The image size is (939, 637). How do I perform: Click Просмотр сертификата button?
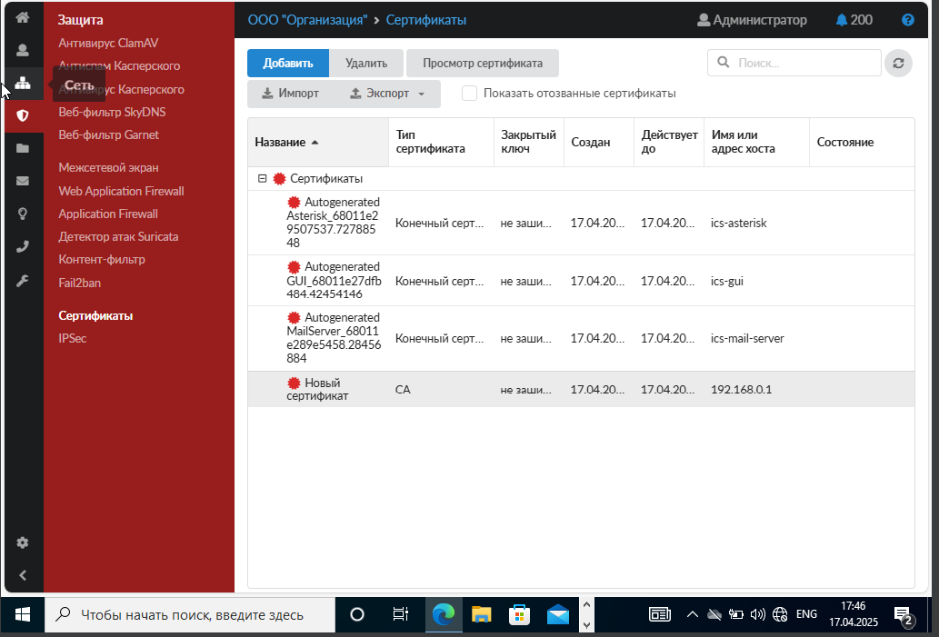click(x=483, y=63)
